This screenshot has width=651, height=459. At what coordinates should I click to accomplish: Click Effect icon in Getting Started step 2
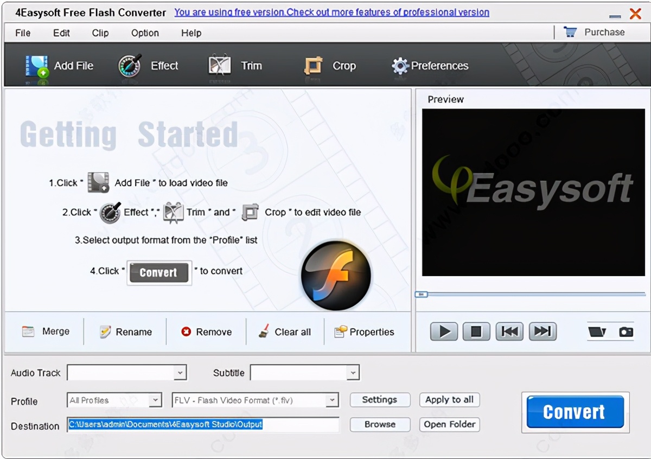[x=110, y=213]
